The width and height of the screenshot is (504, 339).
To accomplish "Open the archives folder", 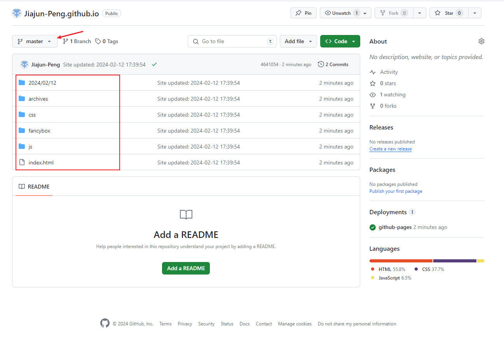I will tap(38, 99).
